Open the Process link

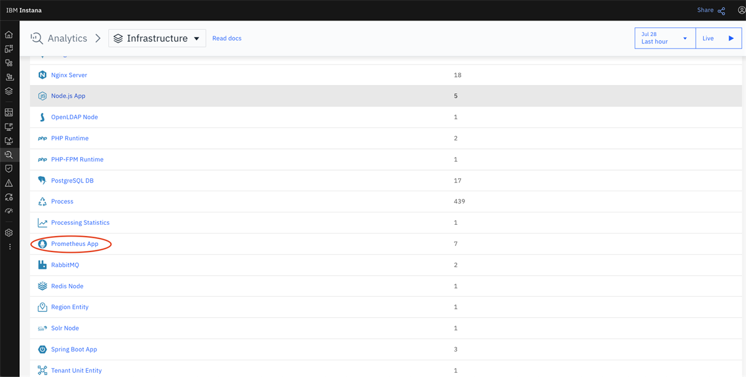(62, 202)
